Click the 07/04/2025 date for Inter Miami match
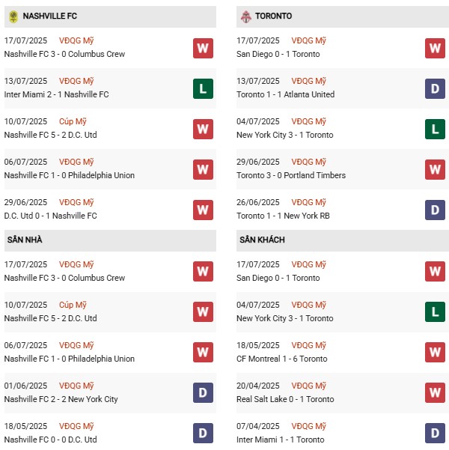Image resolution: width=449 pixels, height=450 pixels. click(x=258, y=426)
